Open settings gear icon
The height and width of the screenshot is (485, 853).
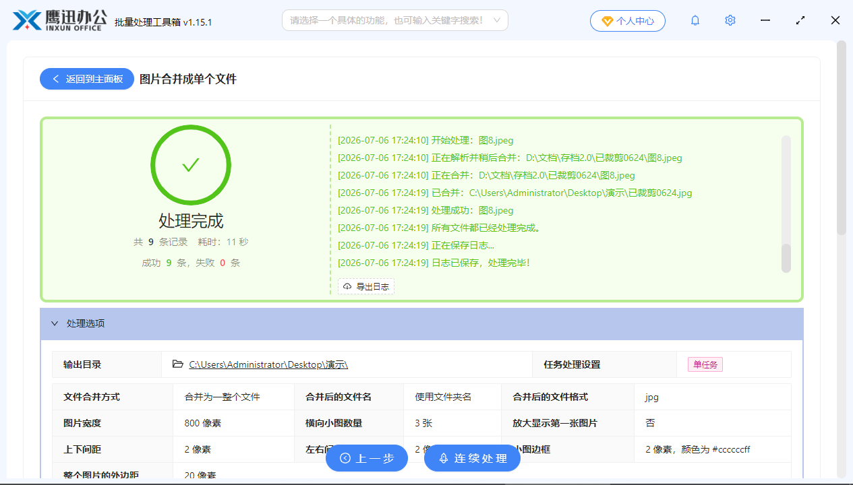tap(730, 21)
